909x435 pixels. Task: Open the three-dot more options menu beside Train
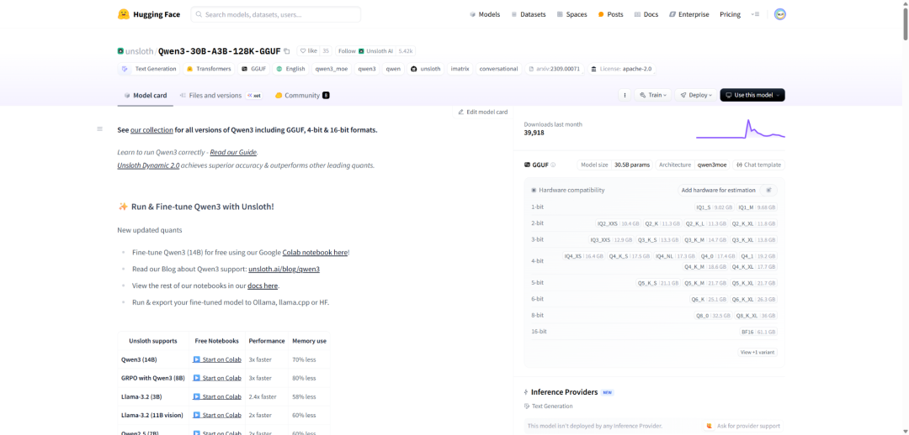click(x=625, y=95)
